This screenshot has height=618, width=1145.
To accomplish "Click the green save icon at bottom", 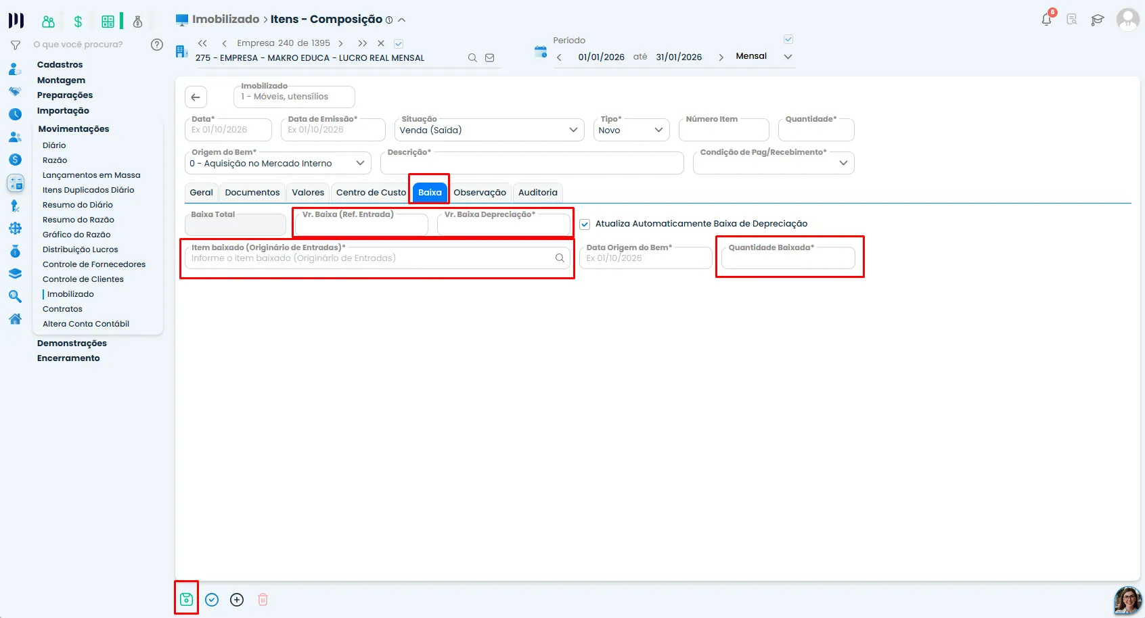I will pyautogui.click(x=186, y=599).
